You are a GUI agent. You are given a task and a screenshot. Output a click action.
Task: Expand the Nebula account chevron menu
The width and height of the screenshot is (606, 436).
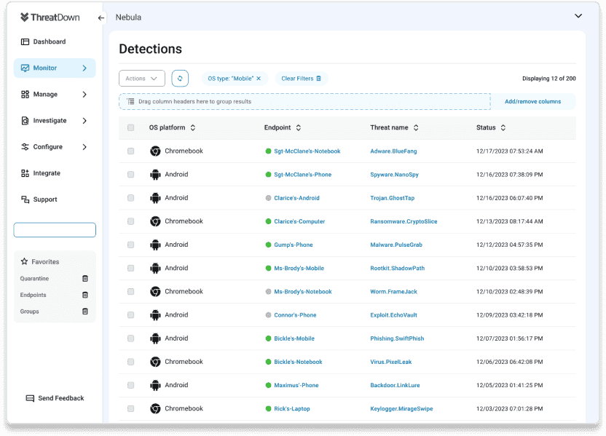coord(578,16)
